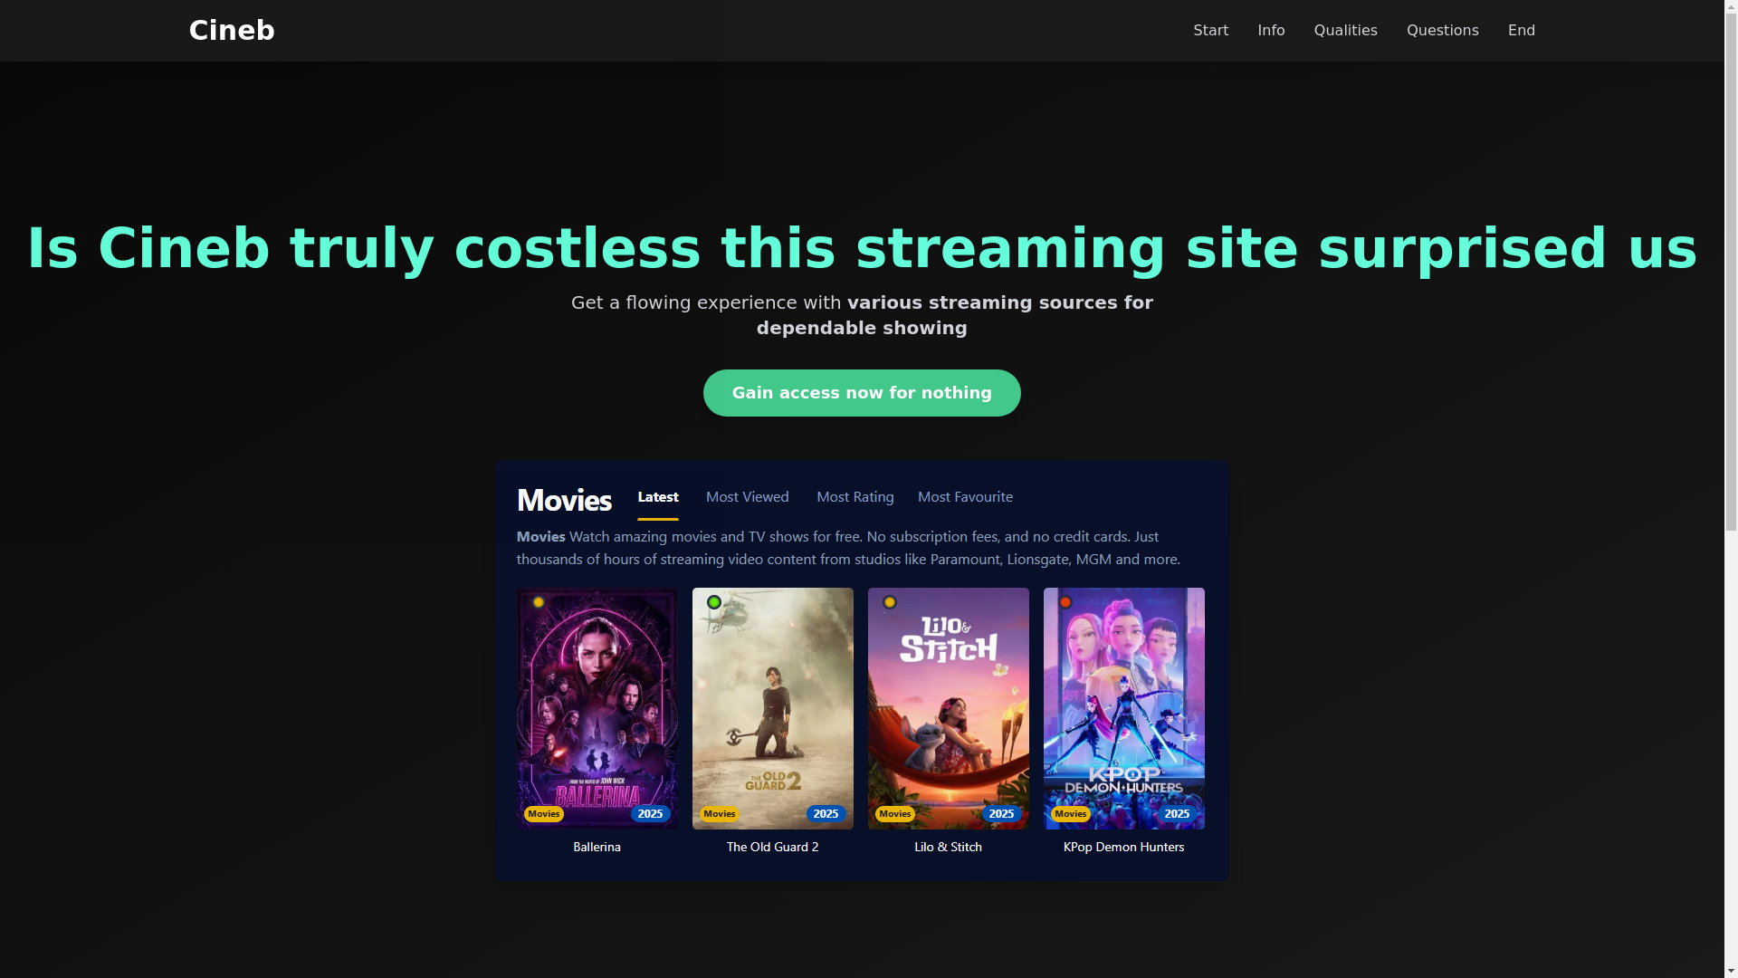Click the Movies badge on Ballerina poster
The width and height of the screenshot is (1738, 978).
pyautogui.click(x=544, y=814)
